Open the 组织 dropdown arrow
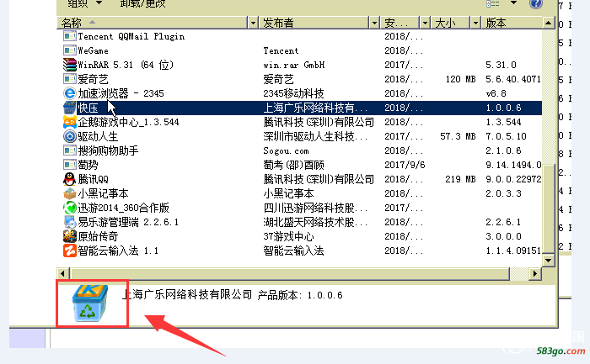Viewport: 590px width, 364px height. click(x=99, y=3)
